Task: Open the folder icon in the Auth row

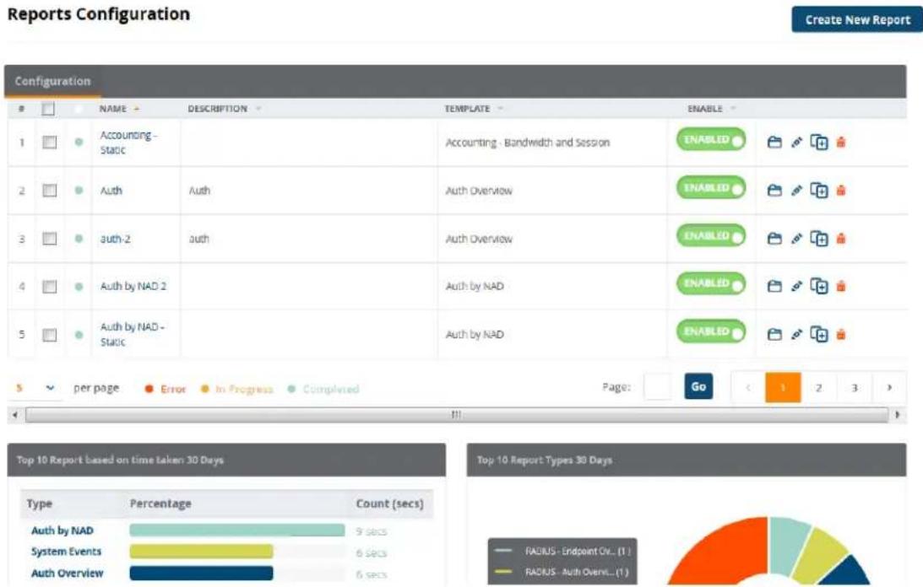Action: pos(774,191)
